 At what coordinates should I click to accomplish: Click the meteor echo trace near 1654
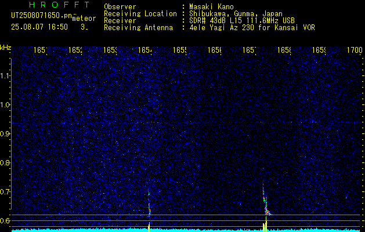[x=149, y=204]
